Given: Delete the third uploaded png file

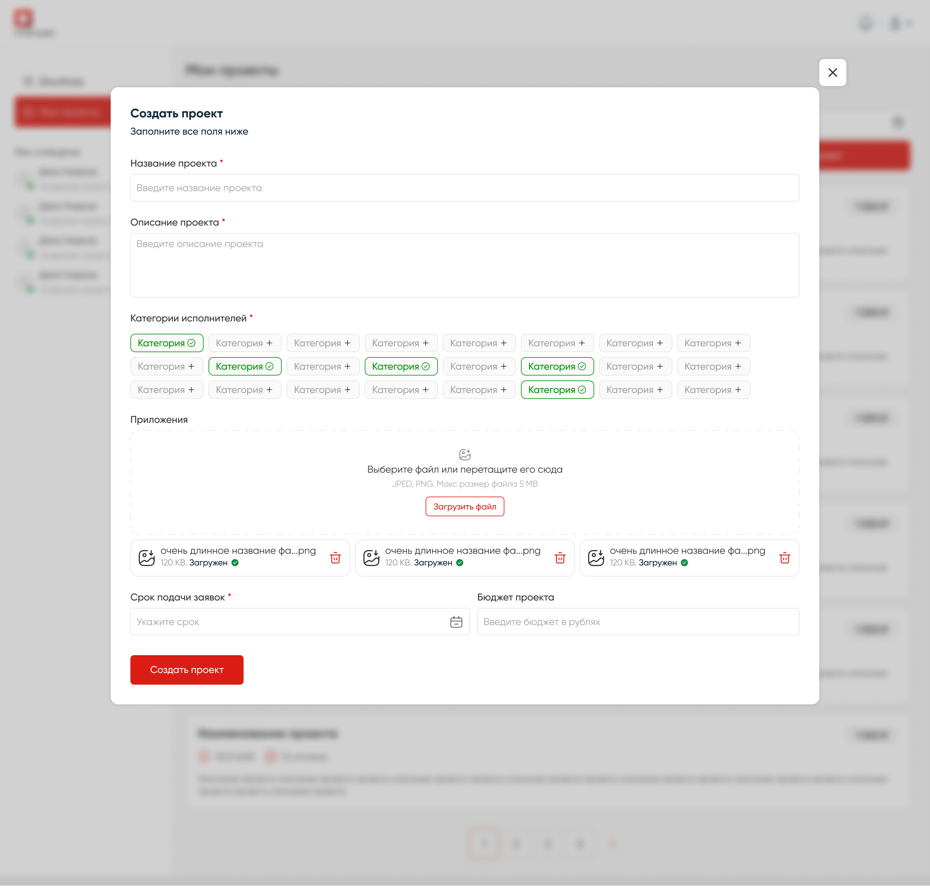Looking at the screenshot, I should (x=785, y=557).
